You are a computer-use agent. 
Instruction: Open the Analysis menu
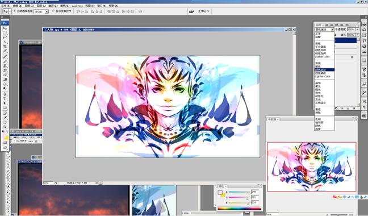pyautogui.click(x=77, y=6)
